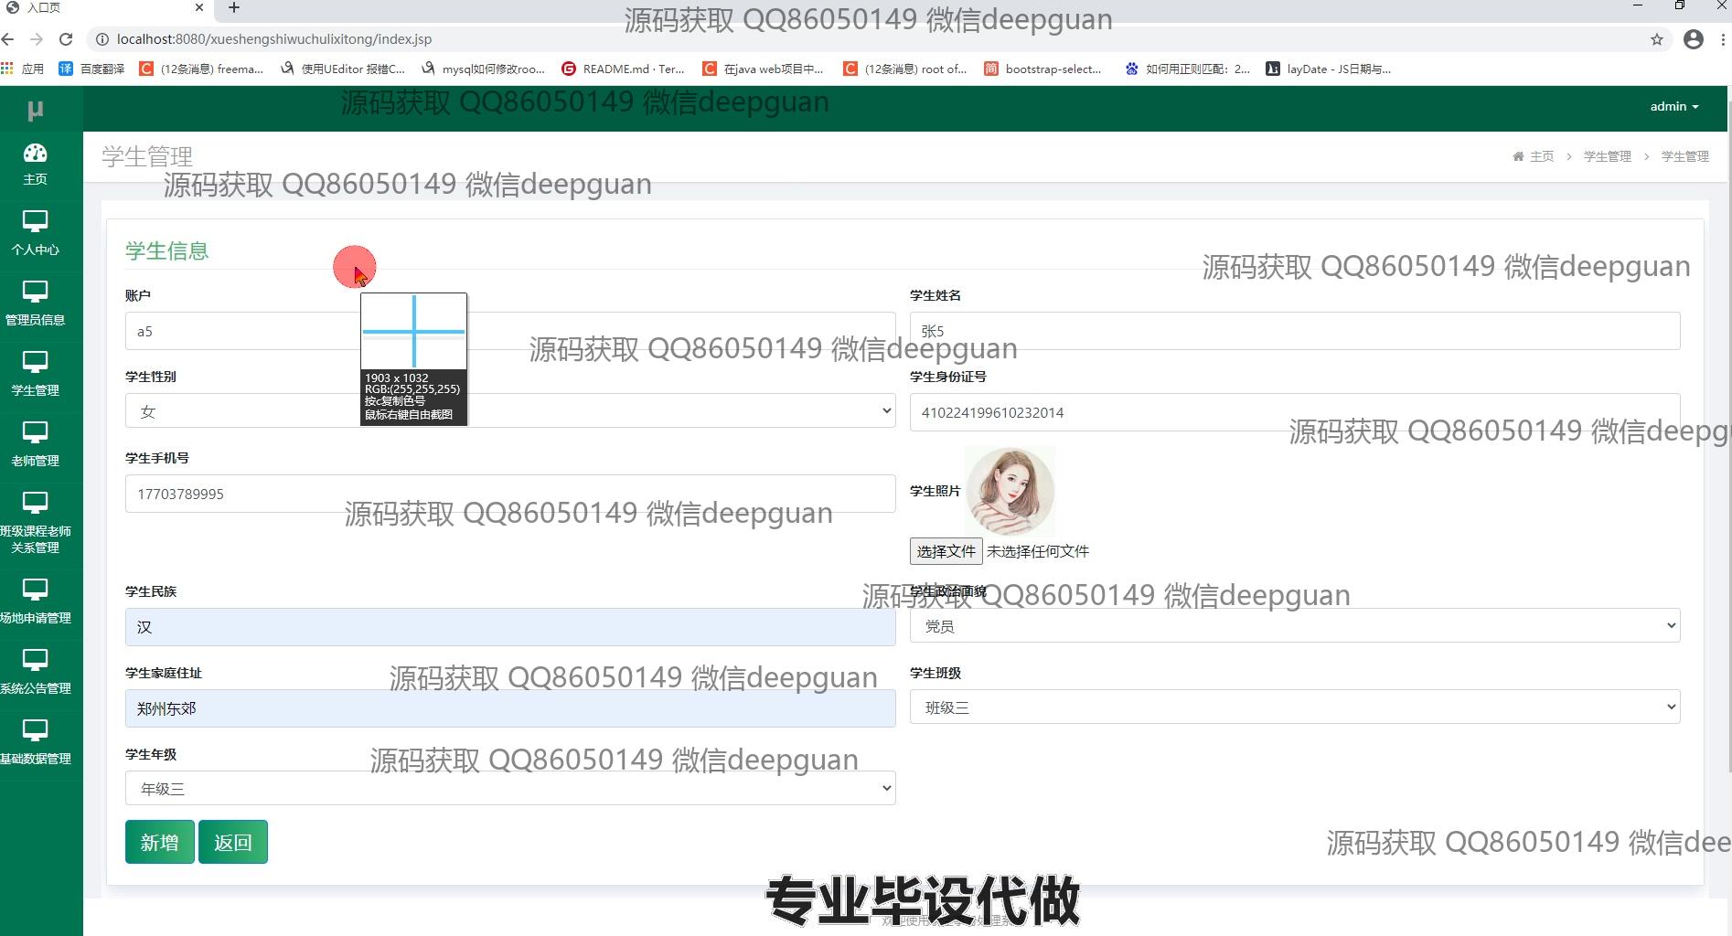The width and height of the screenshot is (1732, 936).
Task: Click the 学生手机号 input field
Action: pos(509,494)
